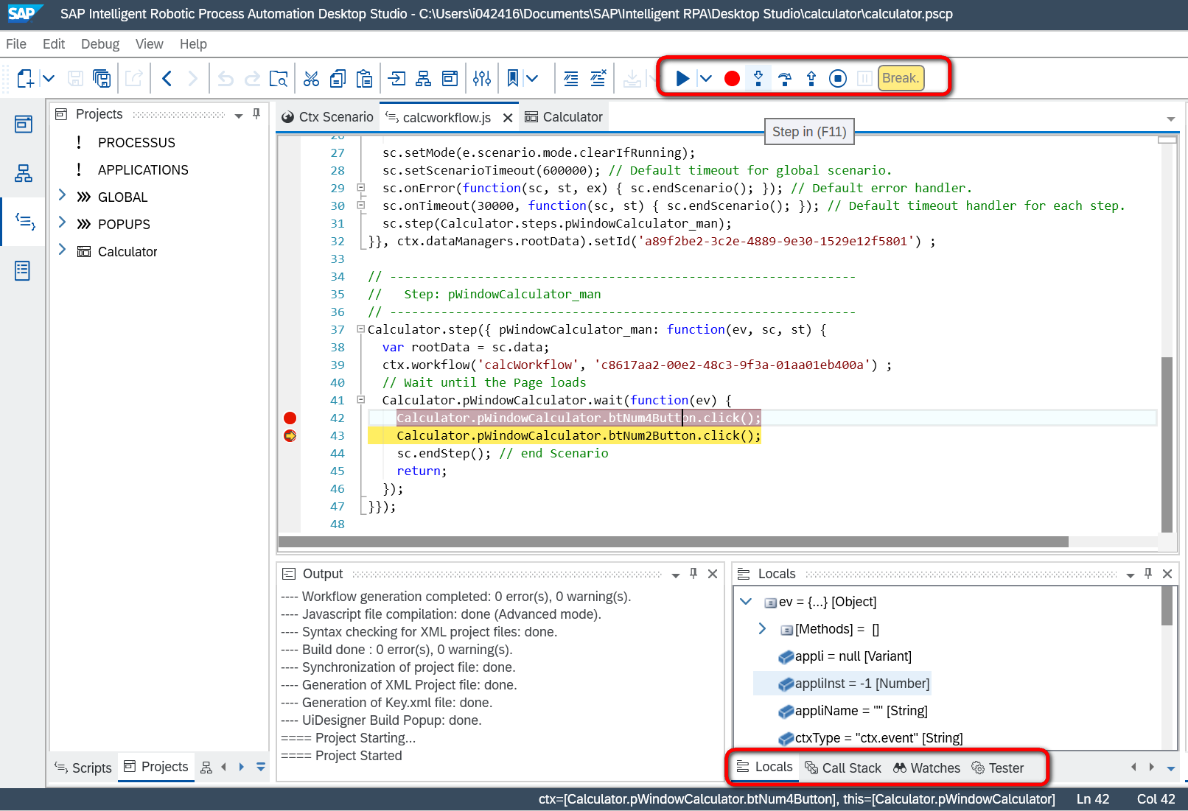Click the blue Start Debug play icon
The width and height of the screenshot is (1188, 811).
point(682,78)
